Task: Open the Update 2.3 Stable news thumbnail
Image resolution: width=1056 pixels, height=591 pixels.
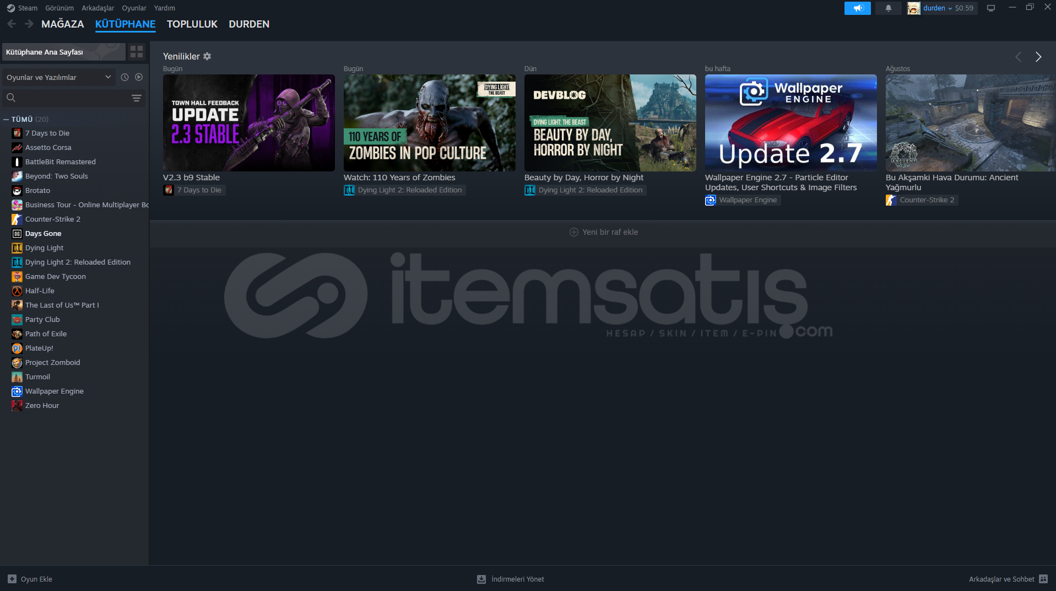Action: pos(249,123)
